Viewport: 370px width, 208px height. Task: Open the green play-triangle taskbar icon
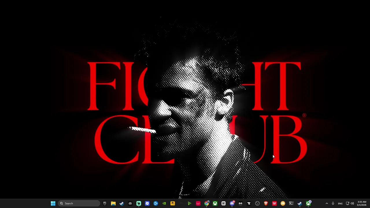click(190, 203)
